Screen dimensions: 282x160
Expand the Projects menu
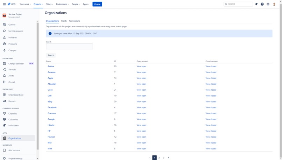click(38, 4)
